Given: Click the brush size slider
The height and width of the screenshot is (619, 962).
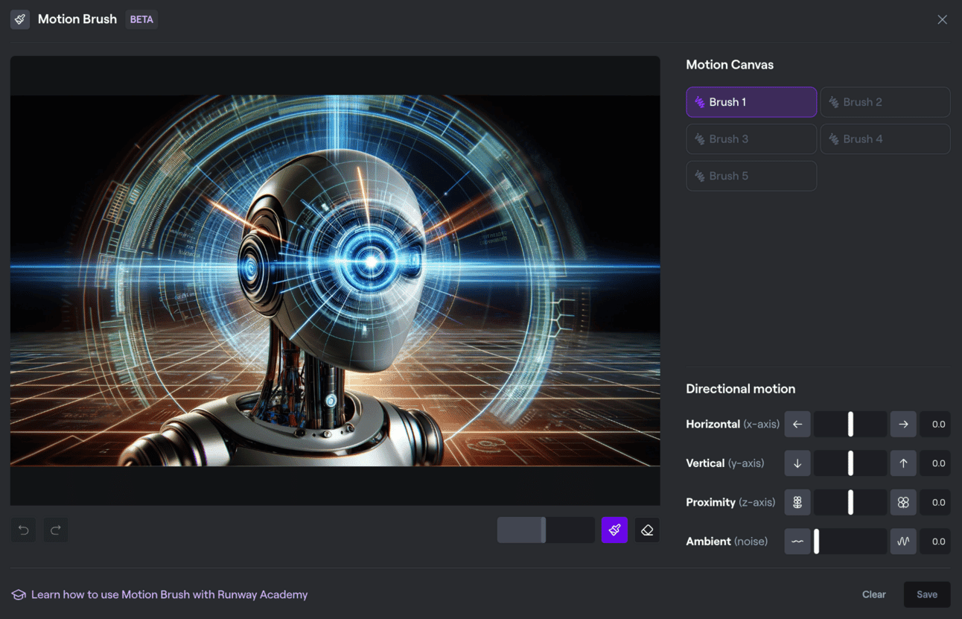Looking at the screenshot, I should tap(545, 530).
